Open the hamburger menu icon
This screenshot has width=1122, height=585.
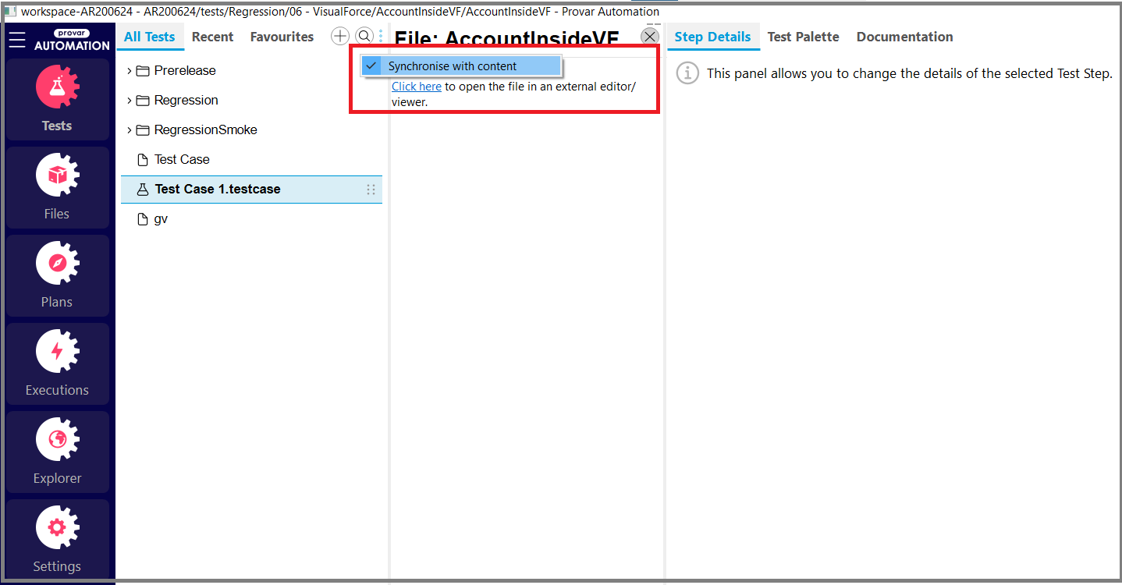[17, 39]
